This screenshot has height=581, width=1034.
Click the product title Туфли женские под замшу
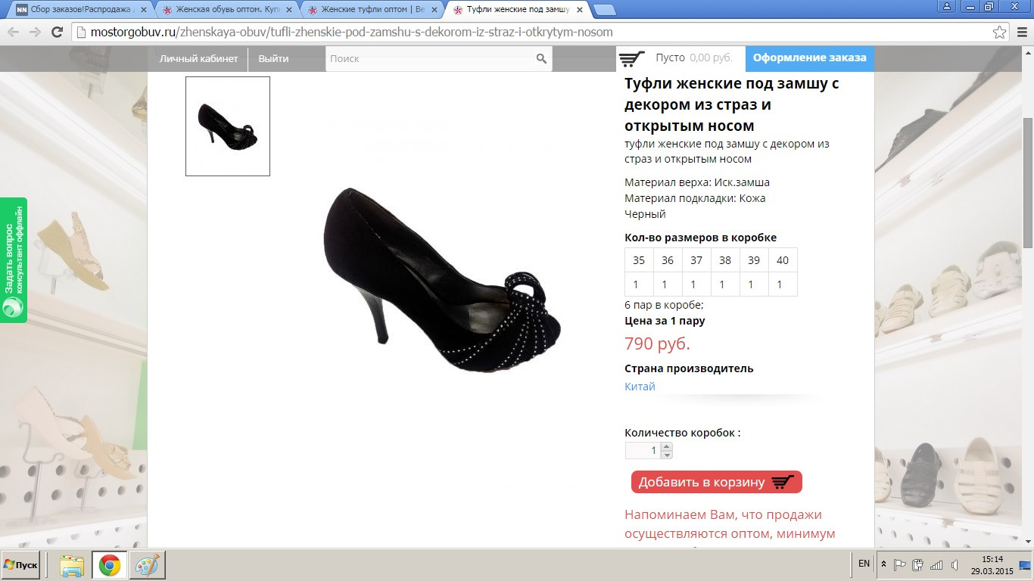(x=732, y=104)
